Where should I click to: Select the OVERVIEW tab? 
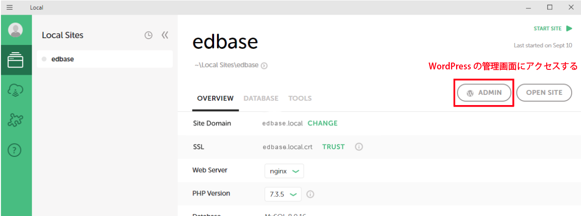point(215,99)
